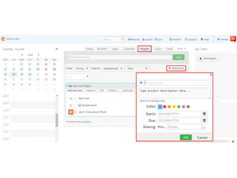This screenshot has width=237, height=178.
Task: Click the Sync toolbar item
Action: 158,39
